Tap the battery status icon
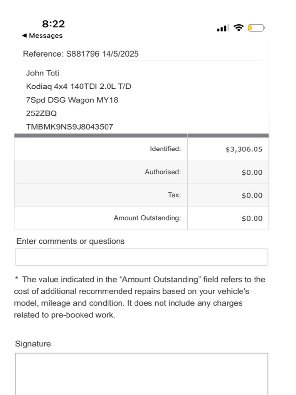 pyautogui.click(x=256, y=28)
